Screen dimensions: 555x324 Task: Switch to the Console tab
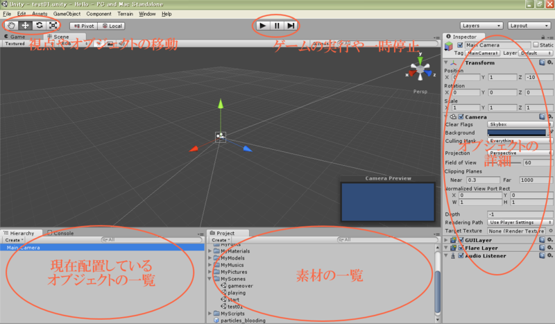pyautogui.click(x=60, y=233)
